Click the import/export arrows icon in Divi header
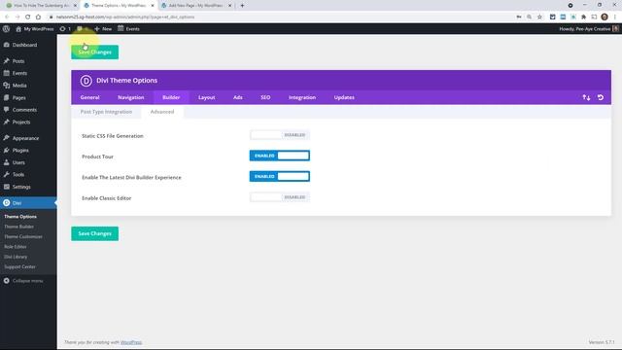The width and height of the screenshot is (622, 350). pyautogui.click(x=586, y=97)
